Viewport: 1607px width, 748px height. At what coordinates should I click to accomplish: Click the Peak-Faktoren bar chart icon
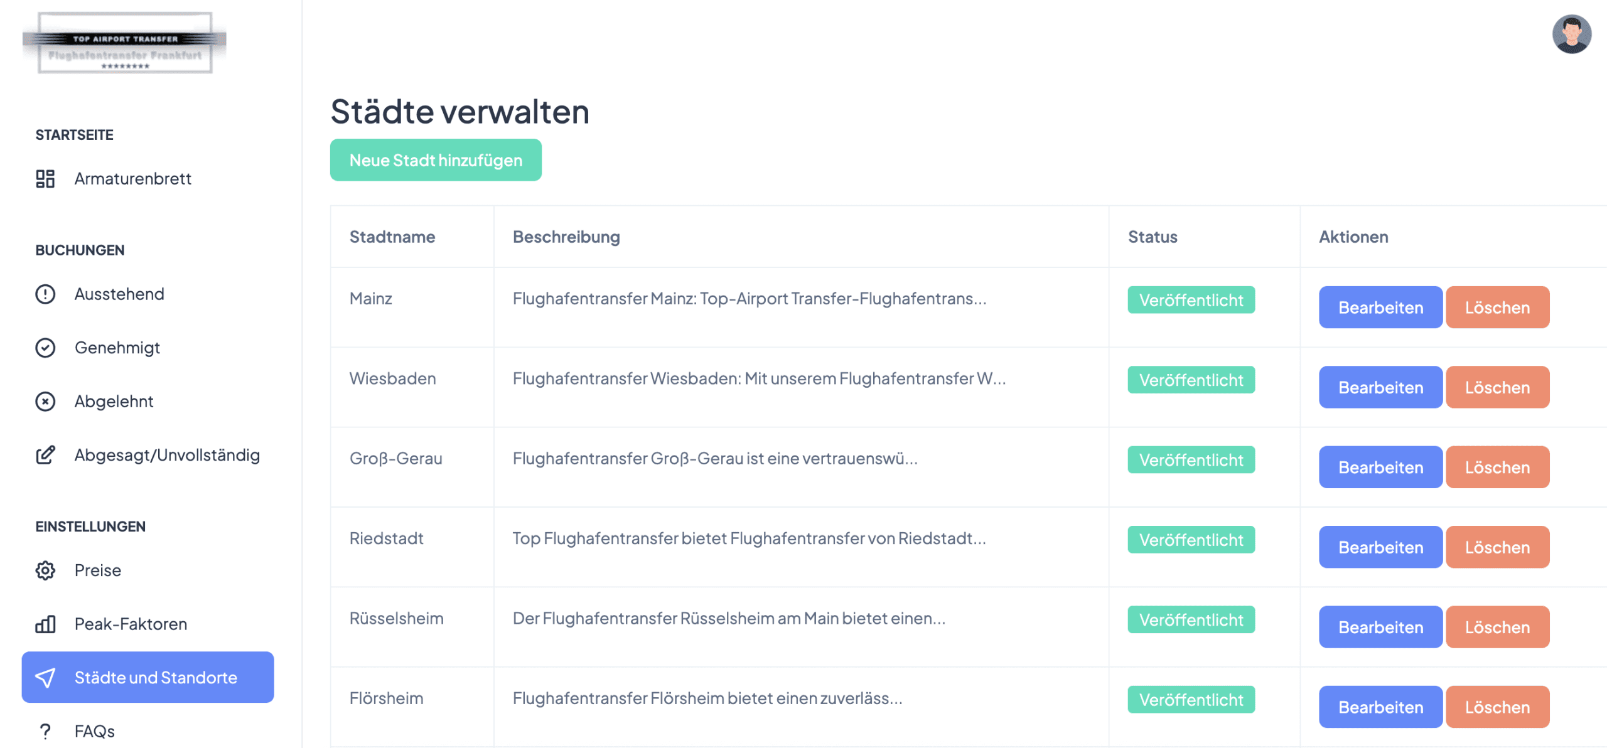click(45, 624)
